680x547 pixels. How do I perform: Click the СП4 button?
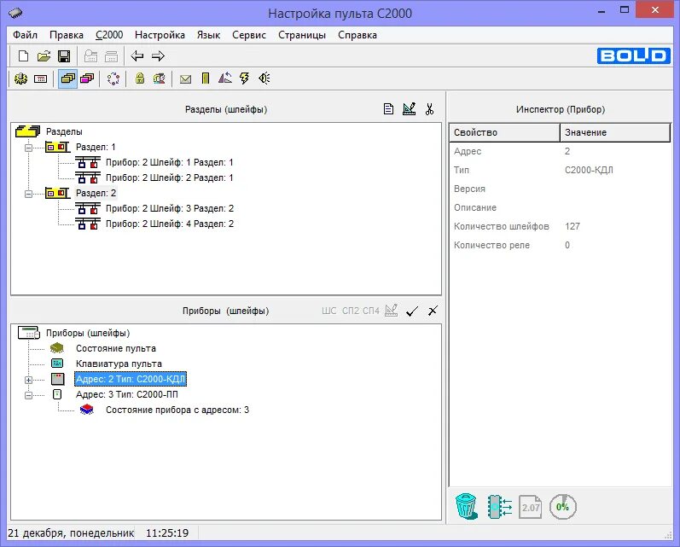pyautogui.click(x=371, y=311)
